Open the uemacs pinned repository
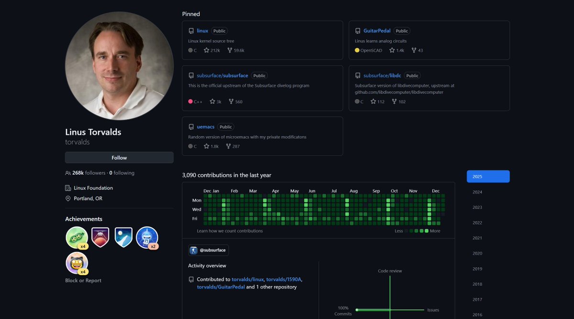The width and height of the screenshot is (574, 319). [205, 127]
